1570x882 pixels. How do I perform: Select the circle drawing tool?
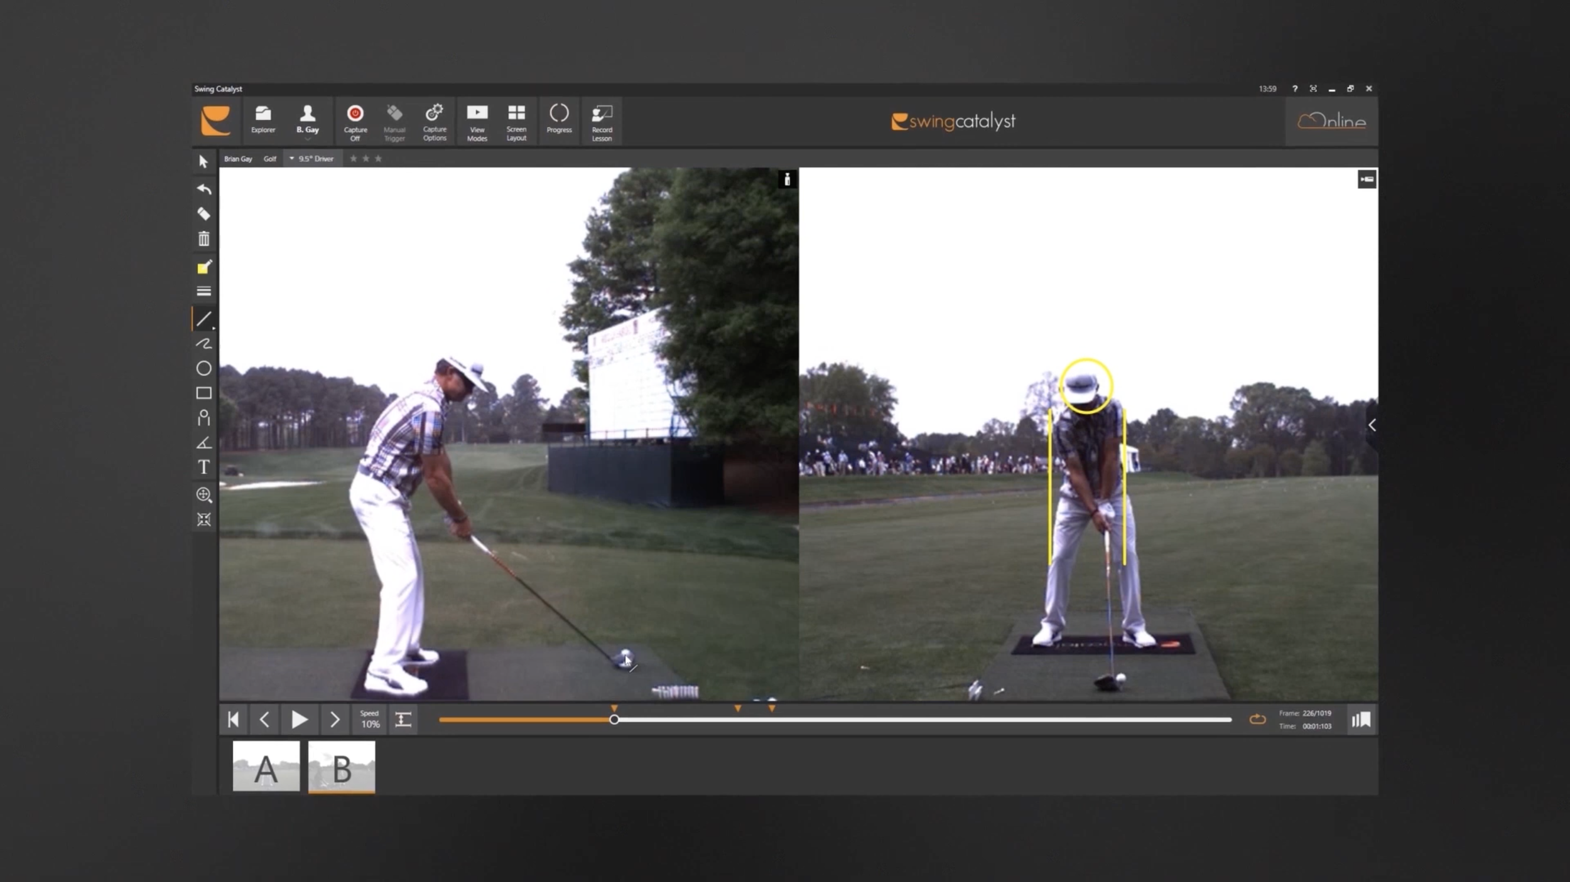tap(203, 368)
